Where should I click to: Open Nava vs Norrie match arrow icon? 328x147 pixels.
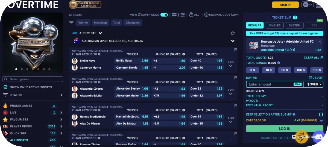point(235,50)
